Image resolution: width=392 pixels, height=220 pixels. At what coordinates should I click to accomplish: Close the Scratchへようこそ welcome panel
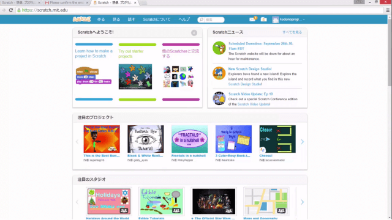pos(194,33)
